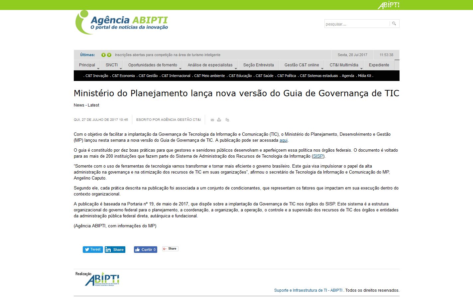Viewport: 473px width, 303px height.
Task: Click 'Todos os direitos reservados' footer text
Action: pos(372,290)
